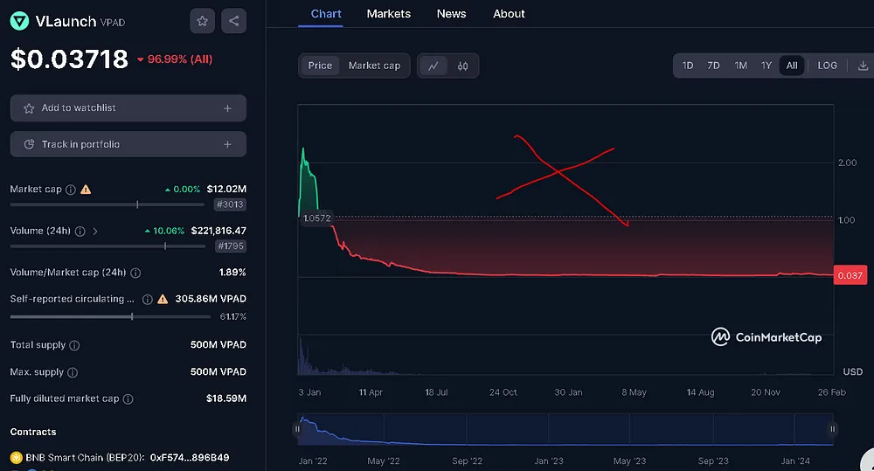Open Fully diluted market cap info icon
Image resolution: width=874 pixels, height=471 pixels.
128,399
